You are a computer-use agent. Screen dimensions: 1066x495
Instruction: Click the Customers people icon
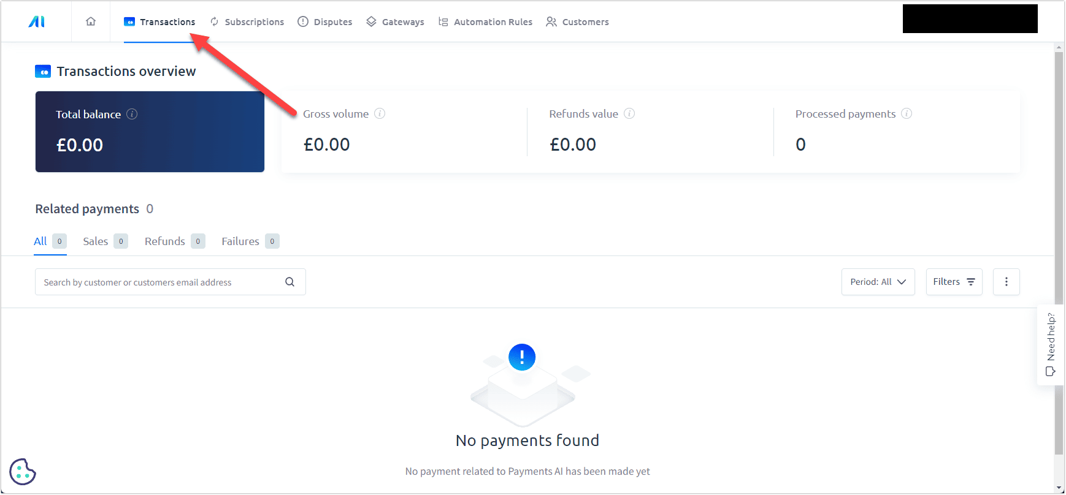pyautogui.click(x=550, y=21)
